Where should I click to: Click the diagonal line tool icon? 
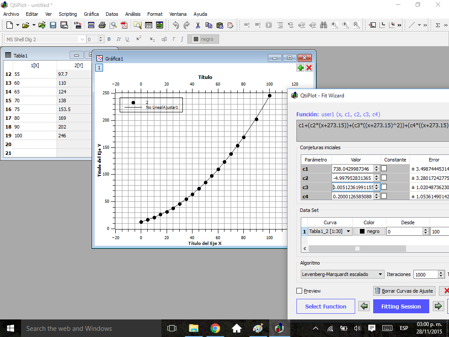pos(411,25)
